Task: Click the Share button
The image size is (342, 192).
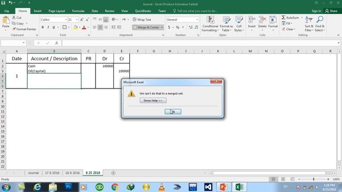Action: [331, 11]
